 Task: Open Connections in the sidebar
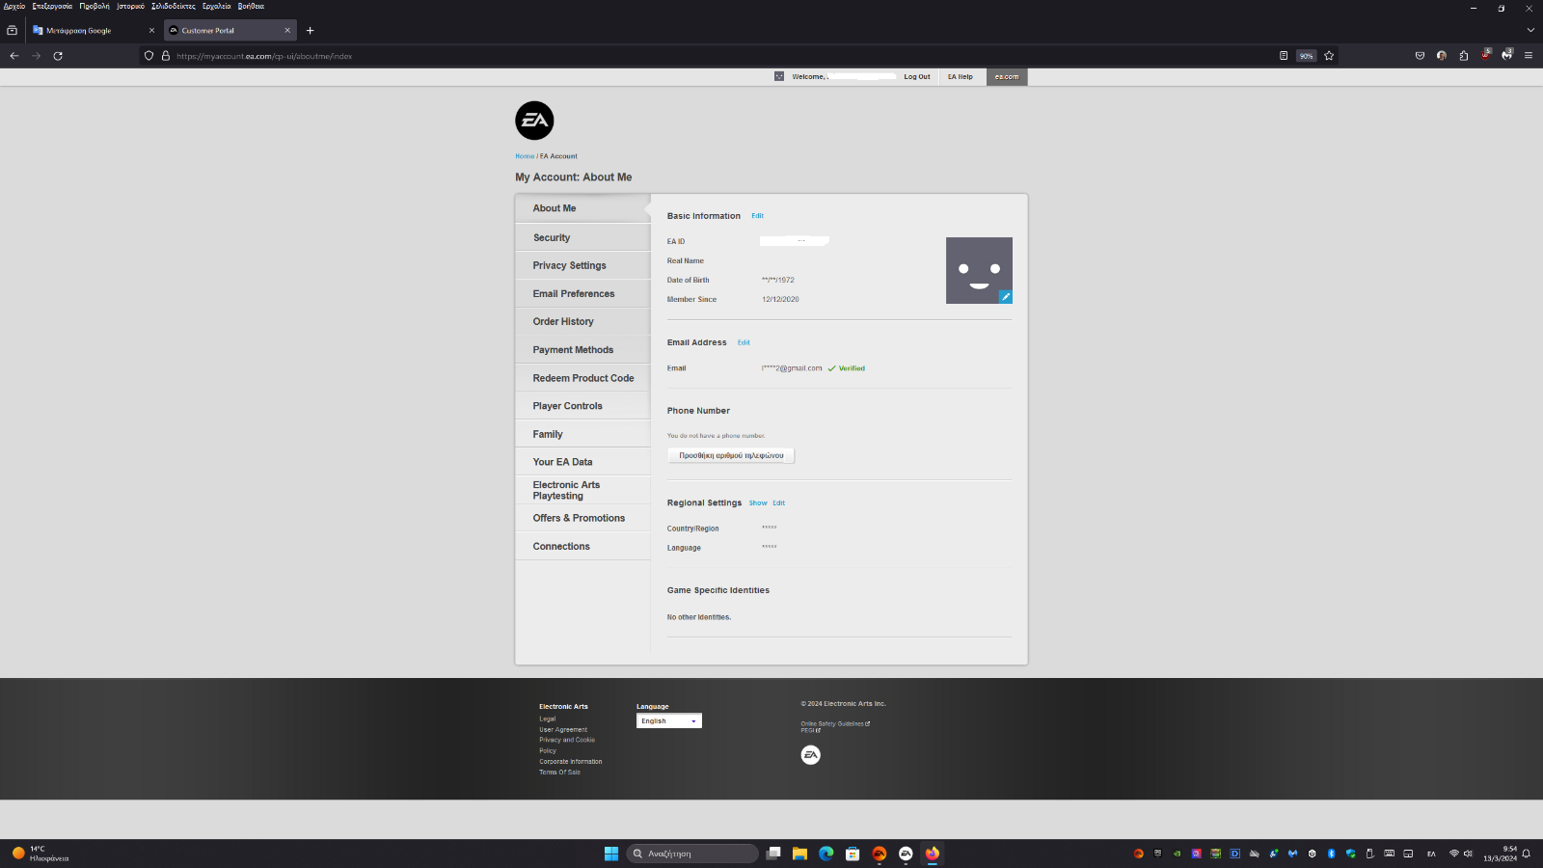[582, 546]
